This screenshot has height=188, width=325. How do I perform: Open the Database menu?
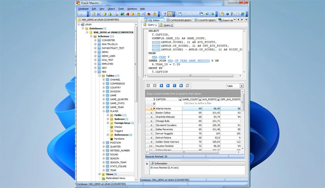[83, 9]
